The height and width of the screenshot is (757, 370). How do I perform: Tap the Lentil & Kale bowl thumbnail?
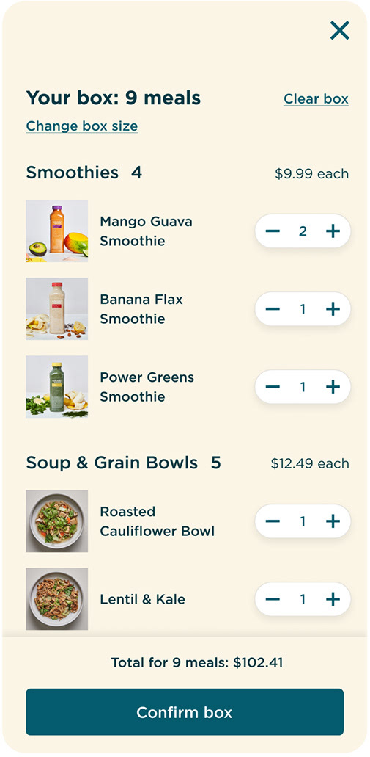[x=57, y=599]
